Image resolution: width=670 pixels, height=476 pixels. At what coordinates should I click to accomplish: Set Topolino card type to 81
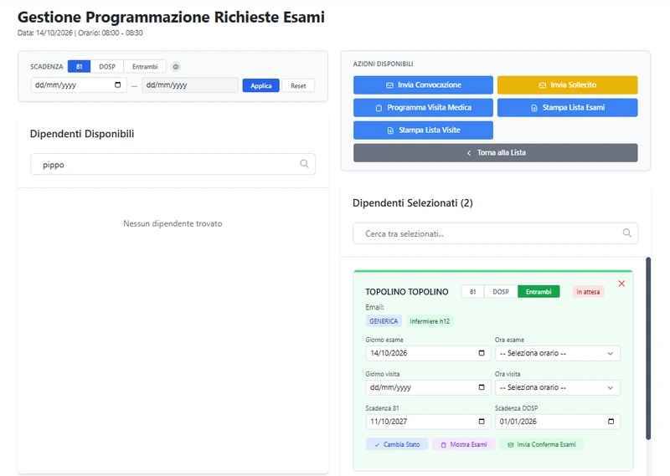tap(472, 292)
